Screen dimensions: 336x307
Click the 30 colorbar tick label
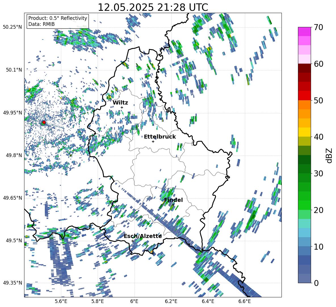pyautogui.click(x=319, y=174)
